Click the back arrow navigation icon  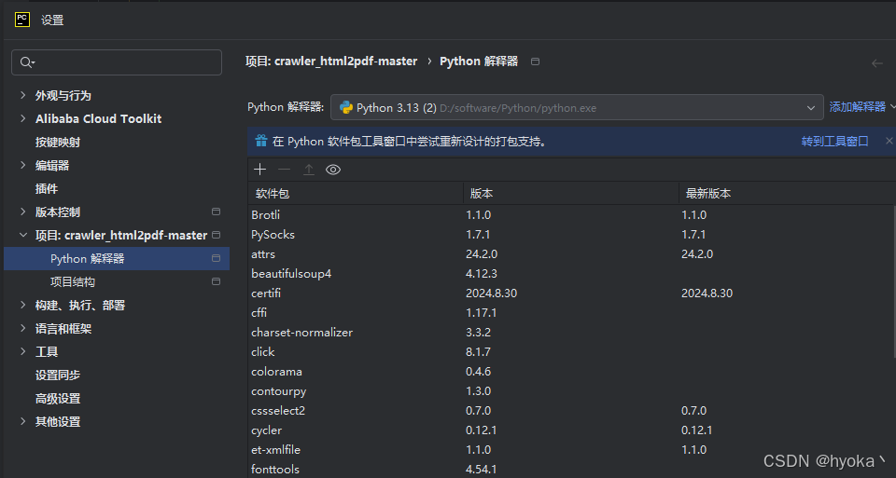click(877, 62)
